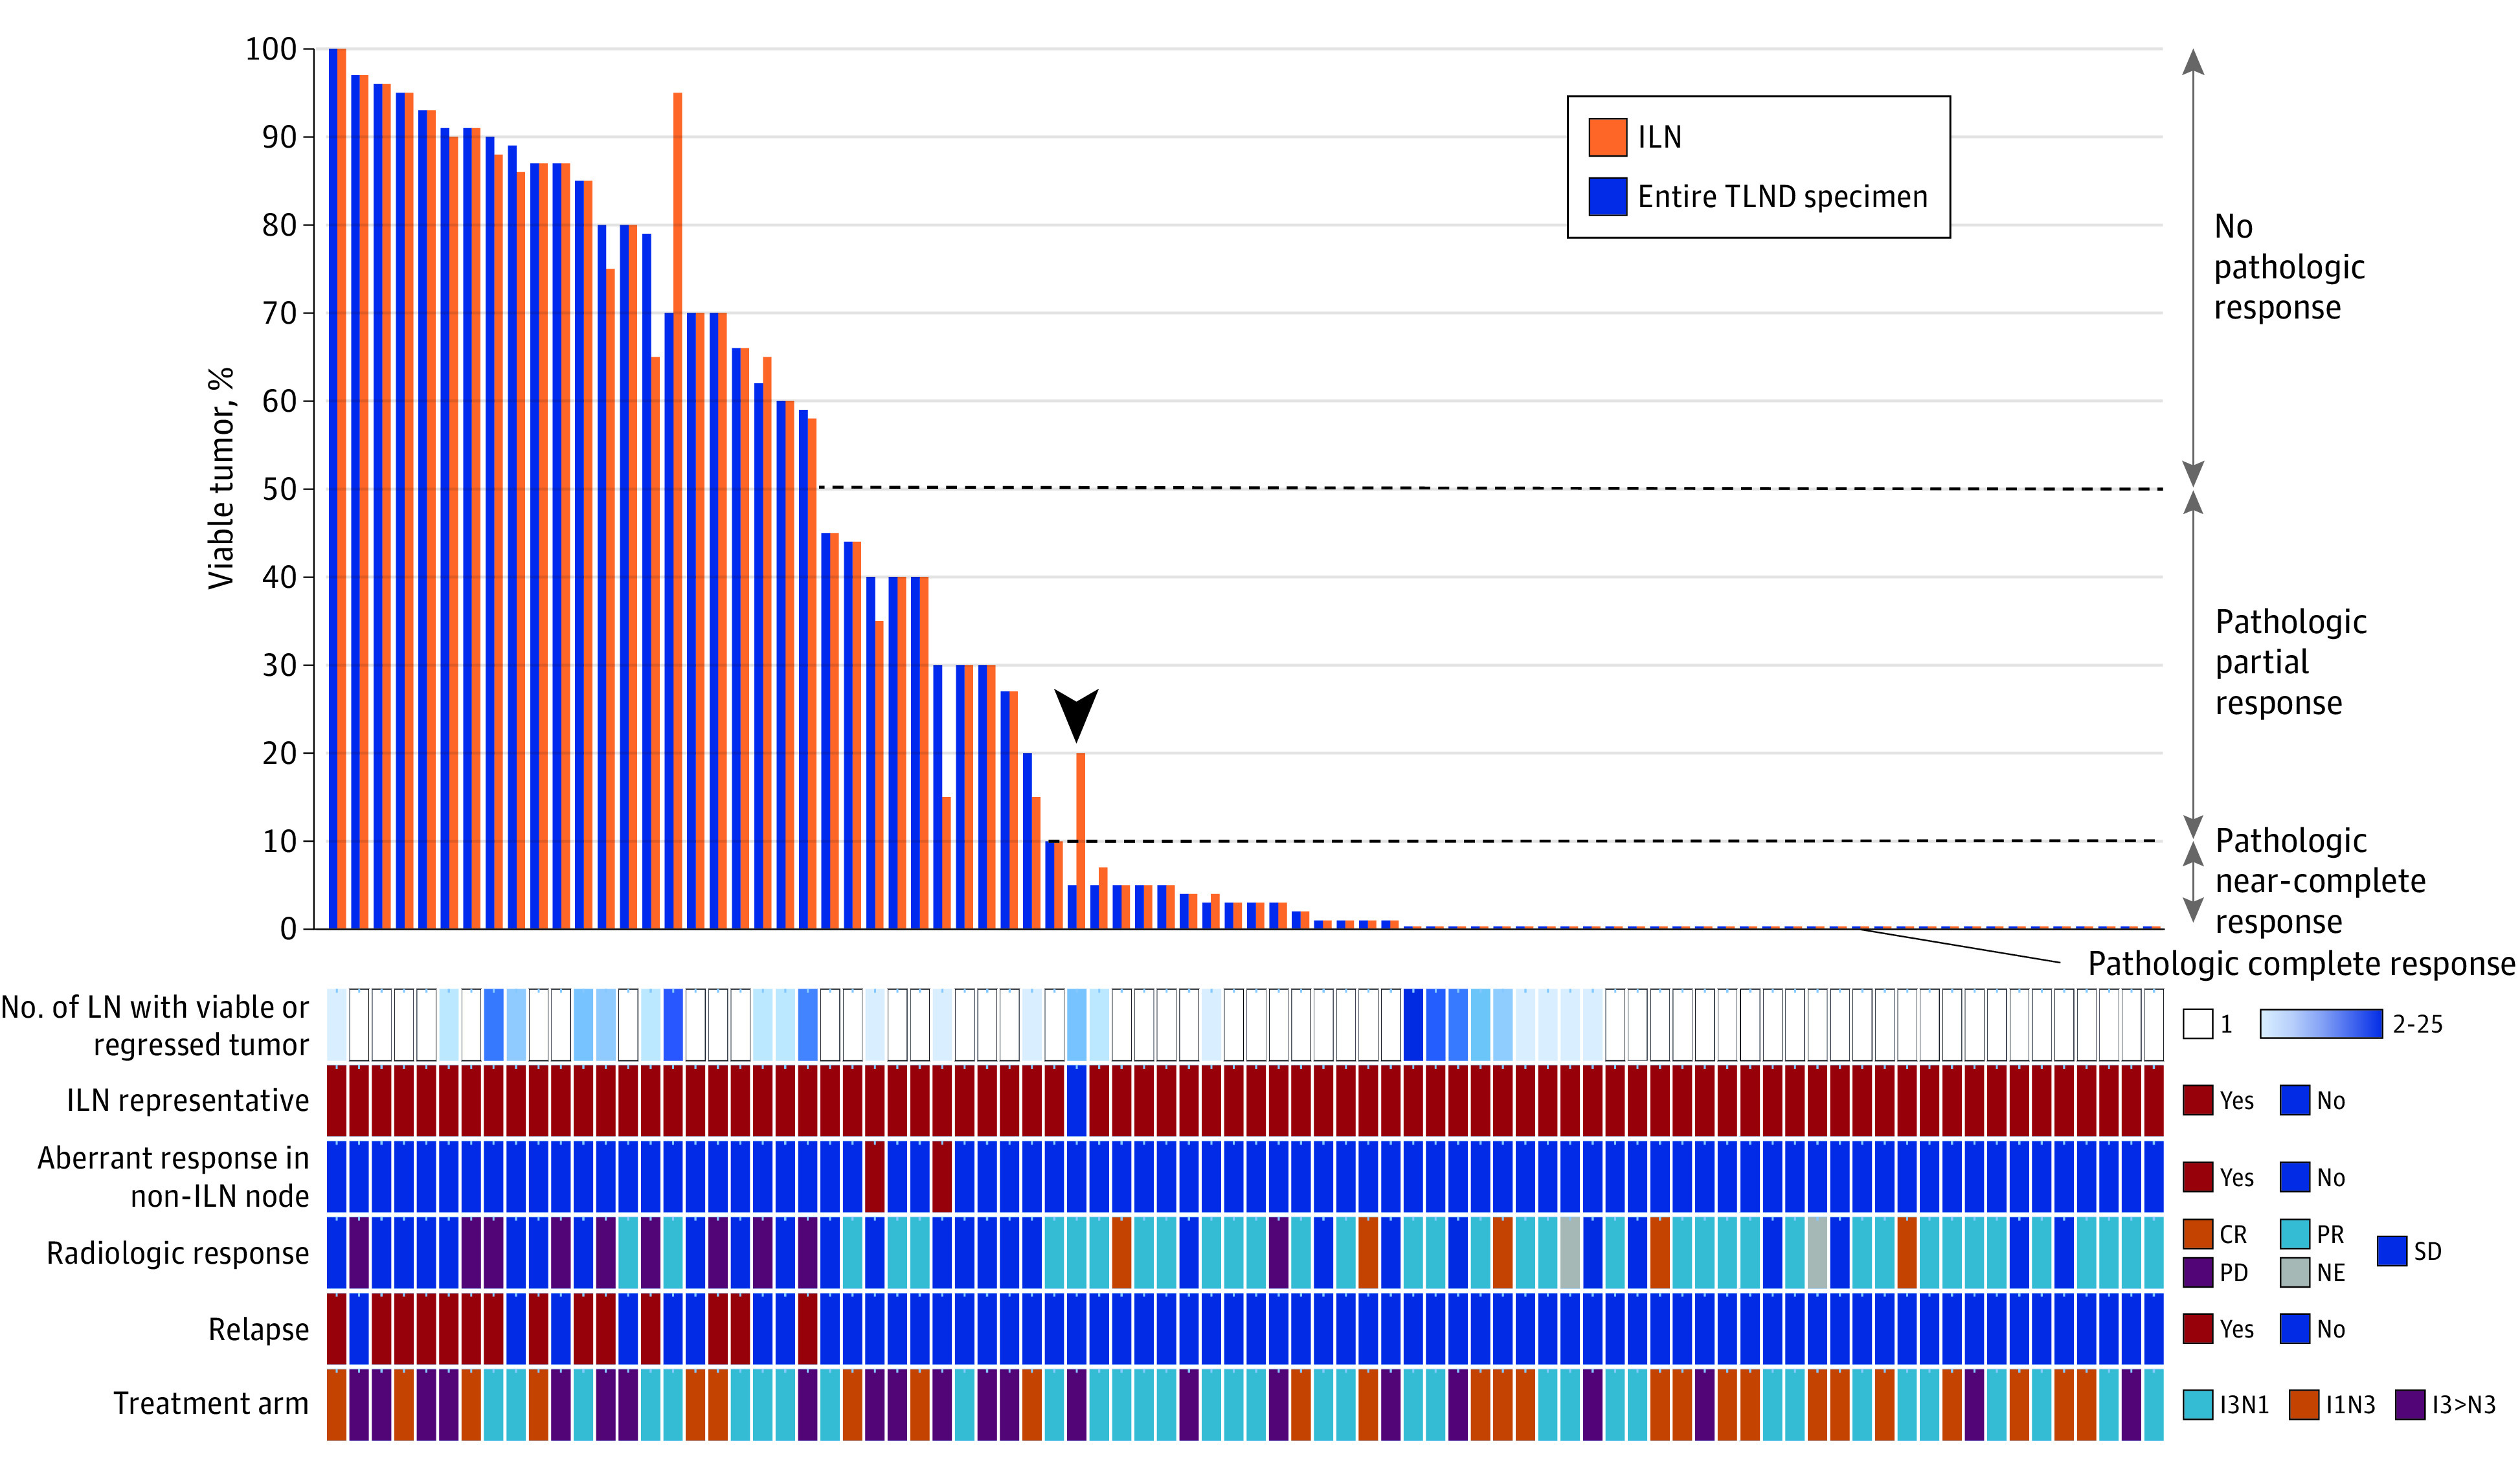Select 'Aberrant response in non-ILN node' row label
This screenshot has width=2520, height=1478.
coord(173,1176)
